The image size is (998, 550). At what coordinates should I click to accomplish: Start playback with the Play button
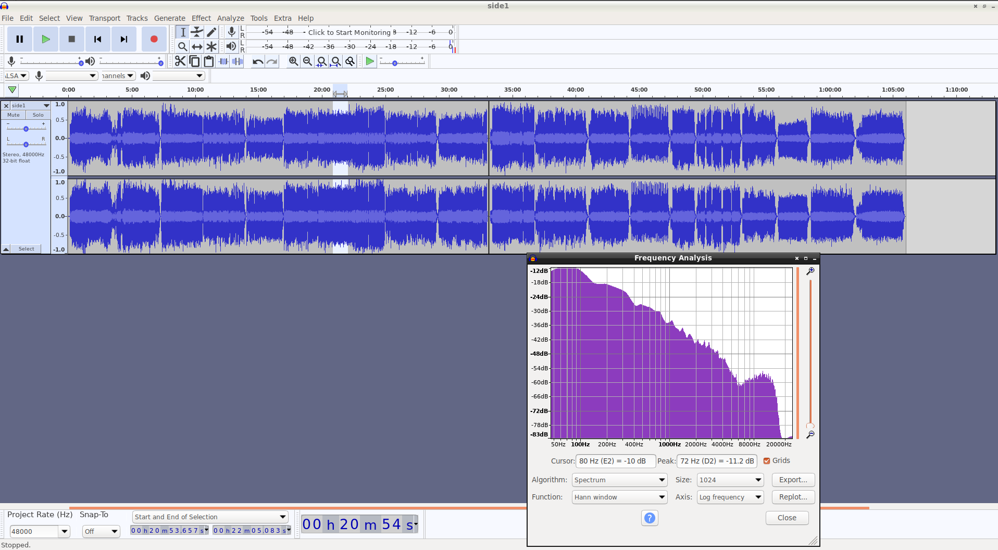[x=46, y=39]
